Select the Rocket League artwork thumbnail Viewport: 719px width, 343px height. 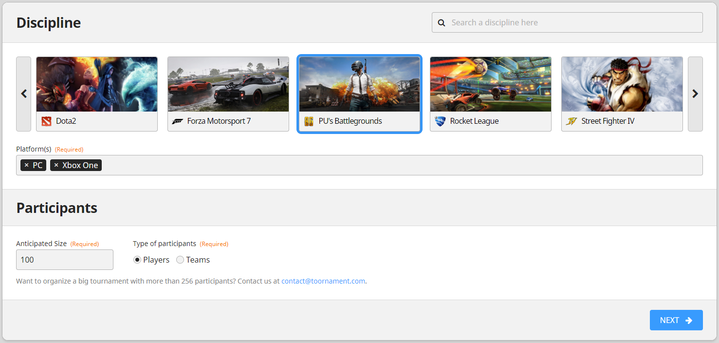click(x=491, y=84)
